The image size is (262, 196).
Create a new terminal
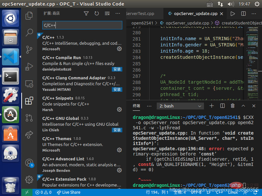(212, 106)
